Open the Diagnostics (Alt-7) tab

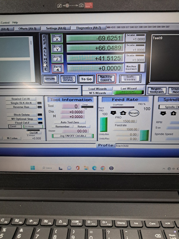tap(88, 28)
